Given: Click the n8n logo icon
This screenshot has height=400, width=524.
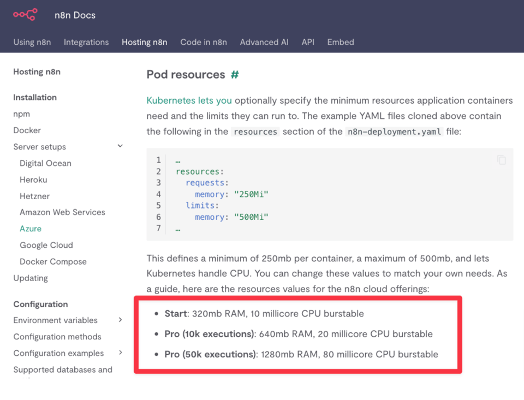Looking at the screenshot, I should (25, 15).
